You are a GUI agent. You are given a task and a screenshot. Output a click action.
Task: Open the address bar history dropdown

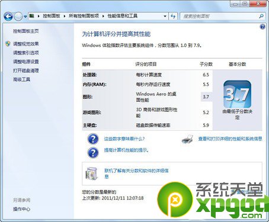[x=165, y=17]
